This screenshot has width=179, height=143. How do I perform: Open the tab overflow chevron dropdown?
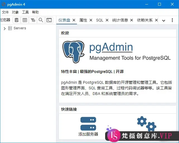coord(164,21)
